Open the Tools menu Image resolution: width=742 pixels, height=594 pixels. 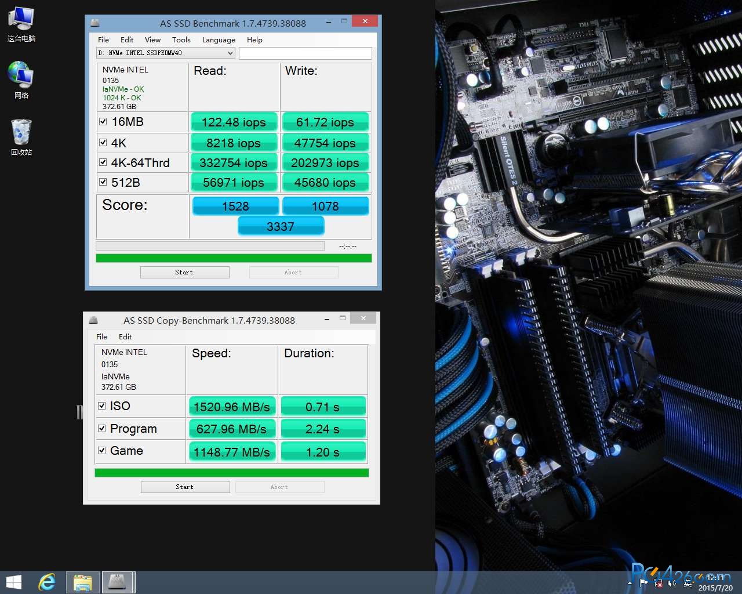(x=181, y=40)
